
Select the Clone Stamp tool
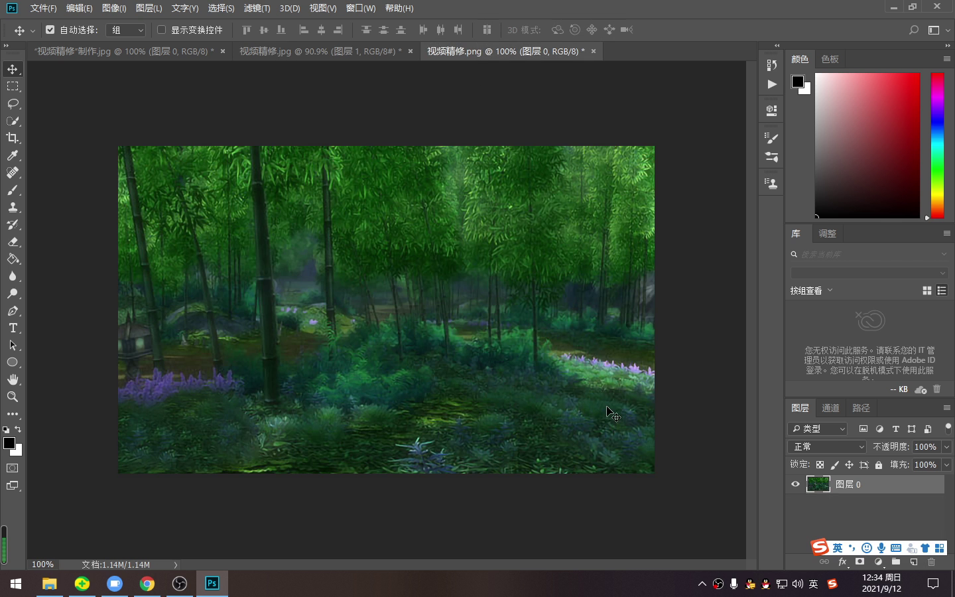click(13, 207)
